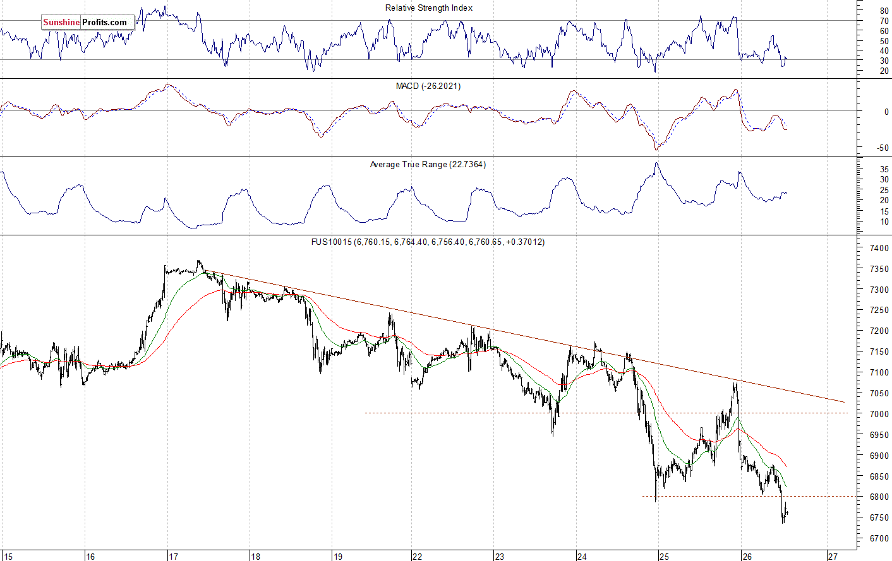This screenshot has height=561, width=892.
Task: Click the ATR axis value 35
Action: tap(884, 169)
